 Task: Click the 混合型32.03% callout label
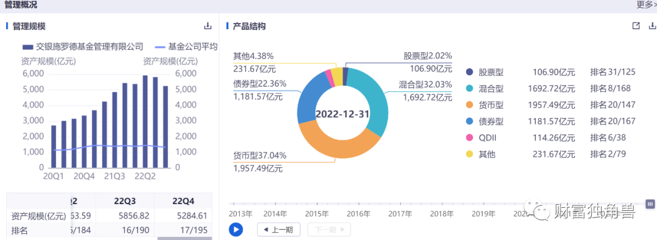tap(425, 84)
